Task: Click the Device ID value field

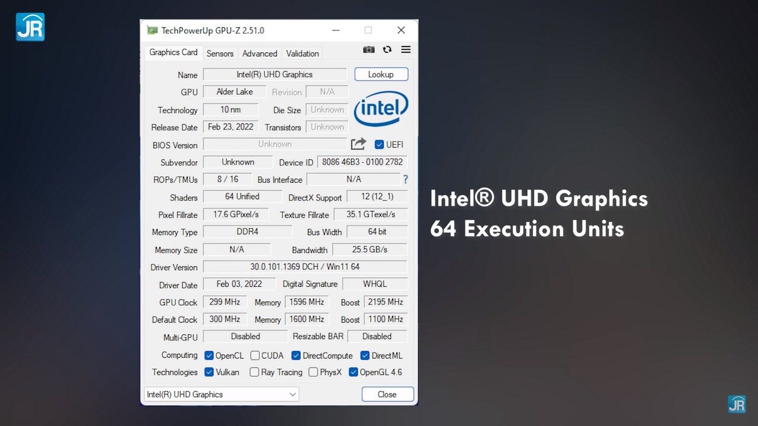Action: pos(362,162)
